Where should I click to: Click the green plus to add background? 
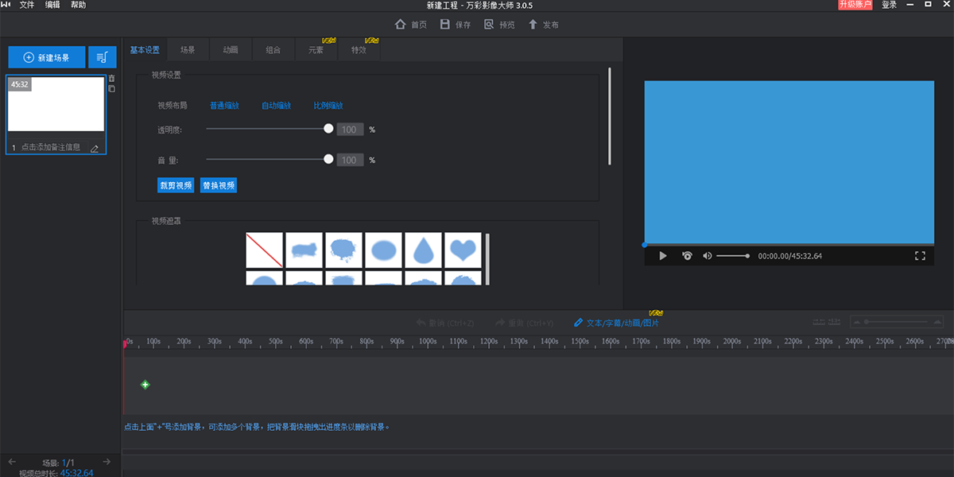click(x=145, y=385)
